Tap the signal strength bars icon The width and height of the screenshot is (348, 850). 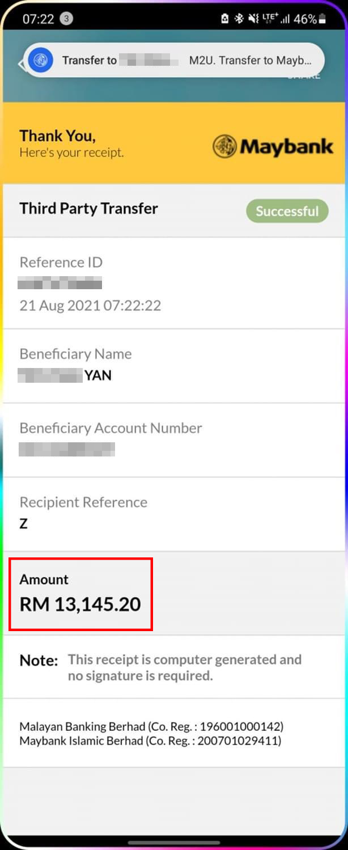pos(285,19)
